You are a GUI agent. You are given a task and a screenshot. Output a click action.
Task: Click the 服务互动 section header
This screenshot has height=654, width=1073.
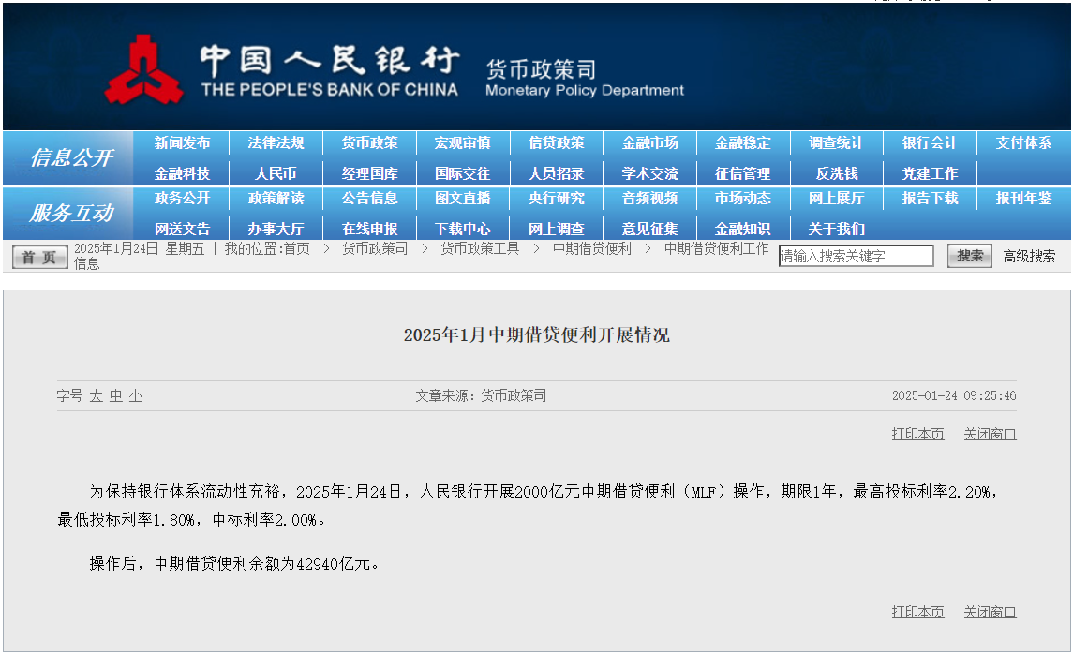pos(71,214)
